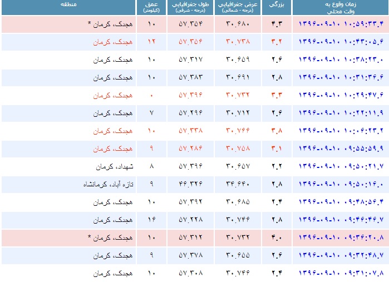Open the event at time ۰۹:۴۶:۴۶.۷

tap(341, 220)
